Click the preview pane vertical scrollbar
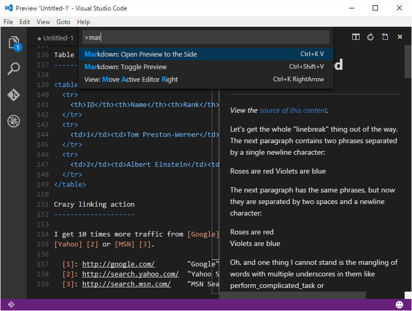412x311 pixels. coord(408,61)
